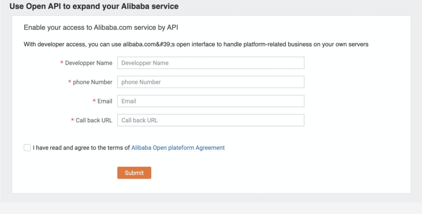Select the 'Developper Name' field label
Image resolution: width=422 pixels, height=214 pixels.
tap(88, 63)
